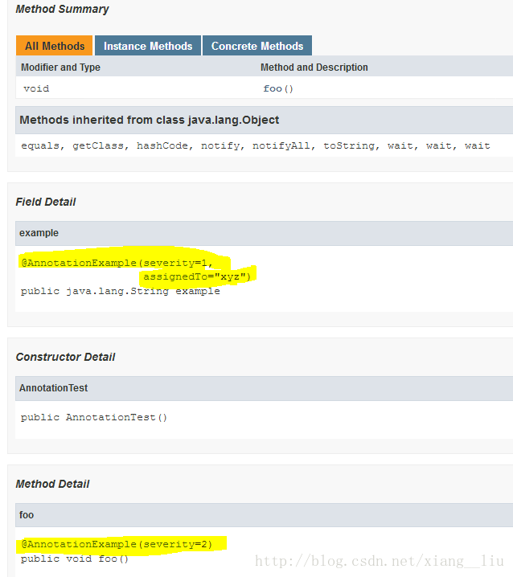513x577 pixels.
Task: Click the Constructor Detail heading
Action: click(x=65, y=357)
